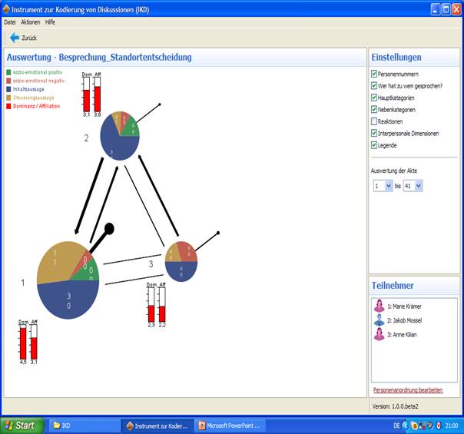Click the DE language indicator in system tray
Screen dimensions: 464x434
396,426
